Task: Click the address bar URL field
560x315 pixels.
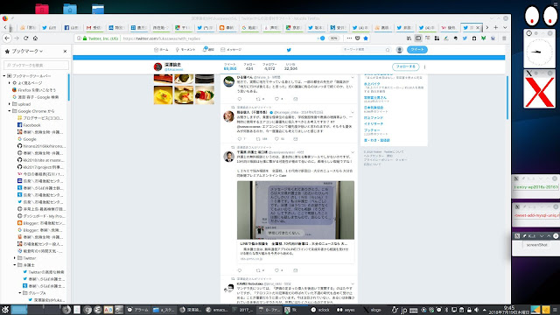Action: click(218, 38)
